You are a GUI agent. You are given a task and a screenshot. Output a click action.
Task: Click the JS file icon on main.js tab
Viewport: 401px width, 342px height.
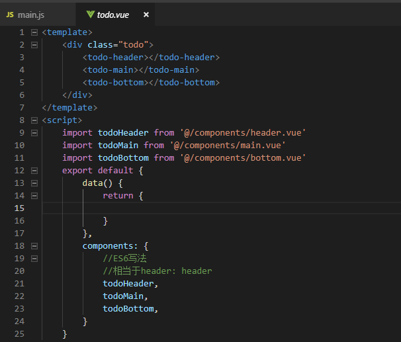[10, 15]
